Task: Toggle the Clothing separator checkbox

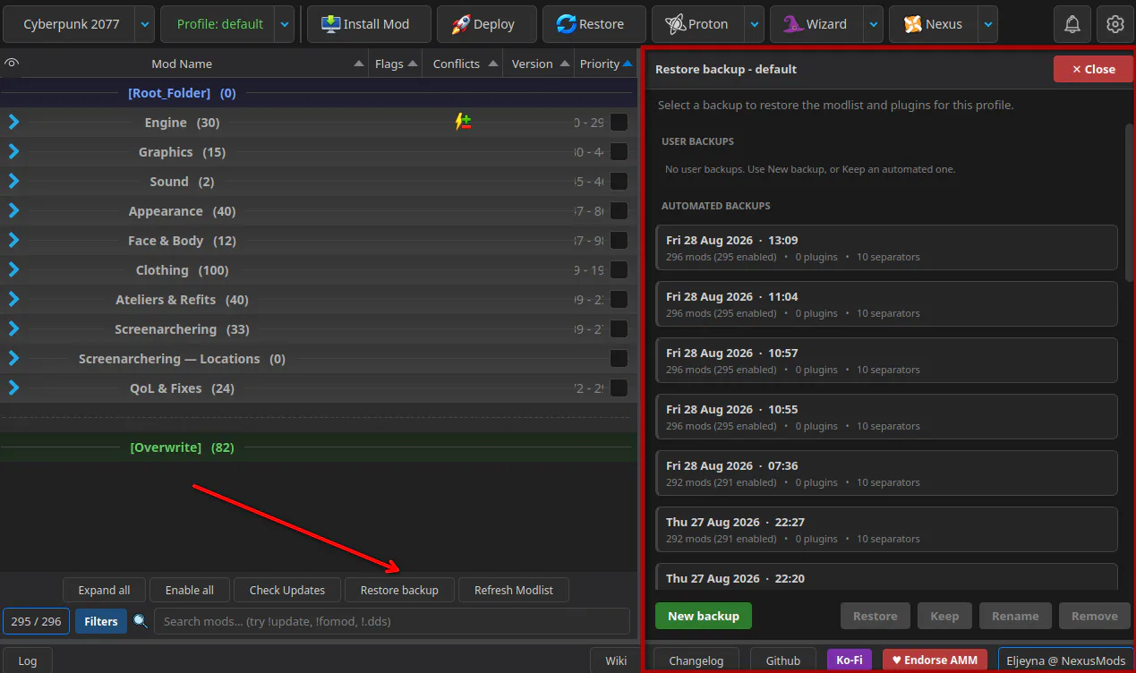Action: [619, 270]
